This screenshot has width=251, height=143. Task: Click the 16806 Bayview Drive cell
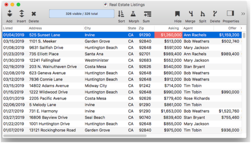49,117
